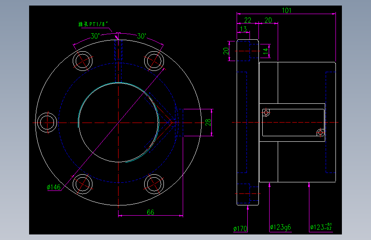Screen dimensions: 371x240
Task: Select the top-left bolt hole circle
Action: click(83, 61)
